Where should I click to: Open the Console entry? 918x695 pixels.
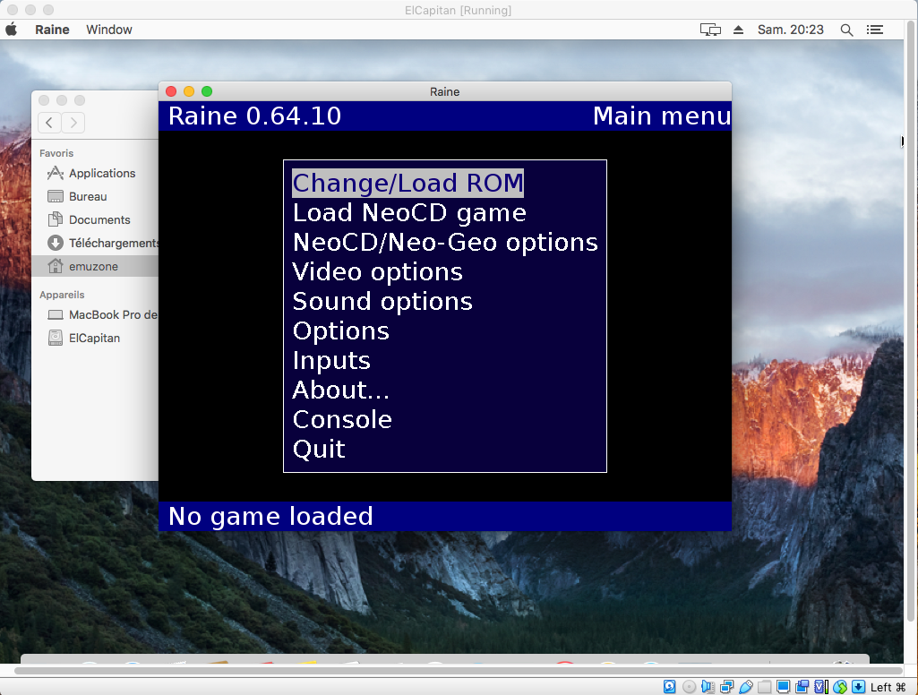[342, 420]
